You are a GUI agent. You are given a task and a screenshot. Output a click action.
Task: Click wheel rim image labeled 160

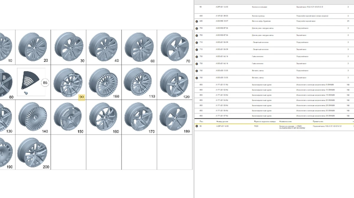[104, 117]
